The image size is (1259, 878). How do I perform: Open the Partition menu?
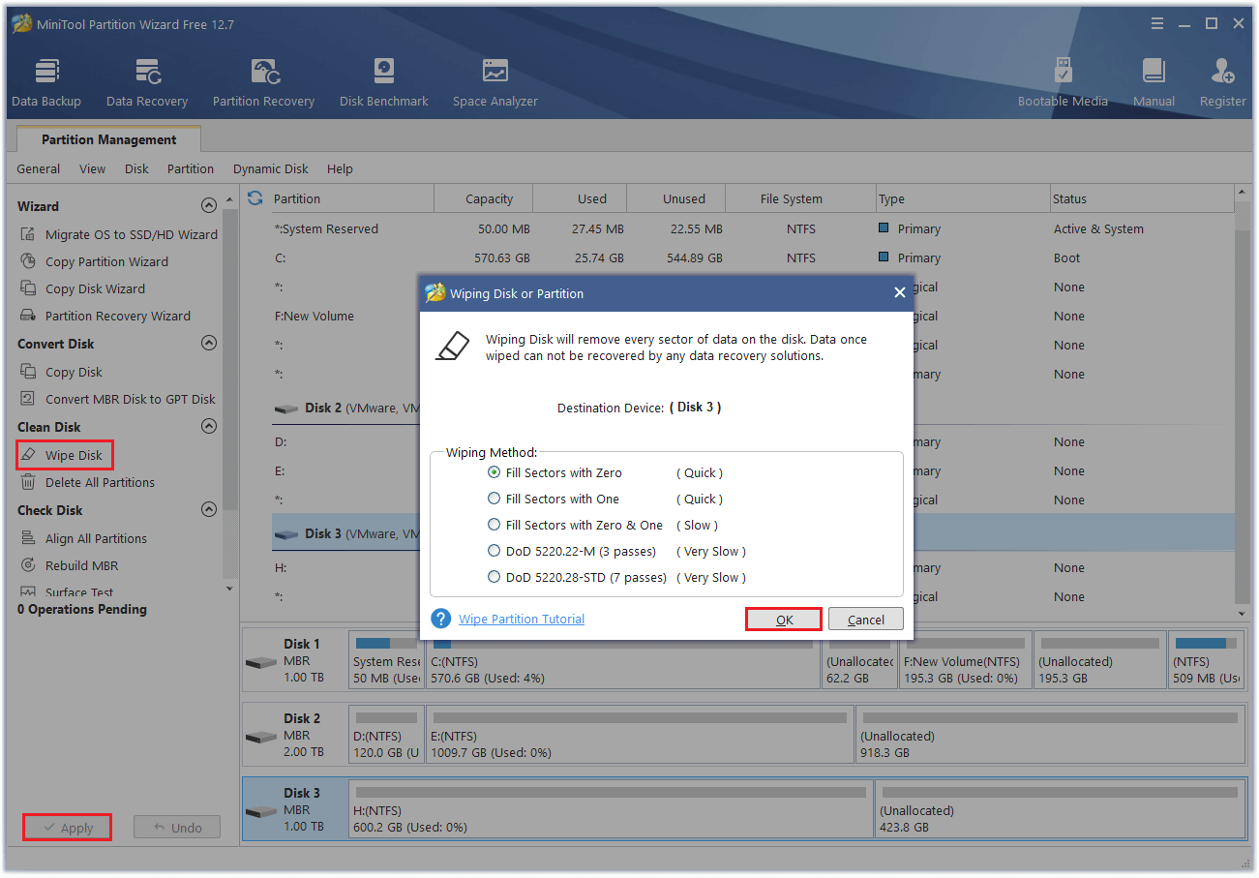pyautogui.click(x=191, y=168)
